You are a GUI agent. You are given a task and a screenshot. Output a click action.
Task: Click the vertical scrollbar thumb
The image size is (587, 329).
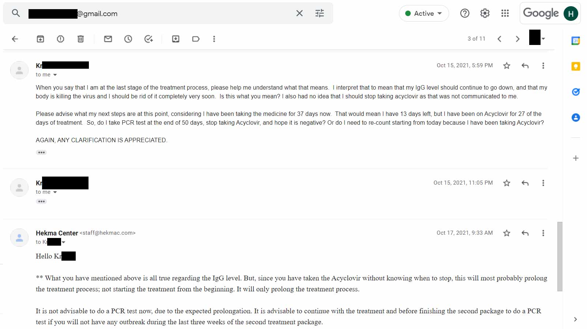560,256
